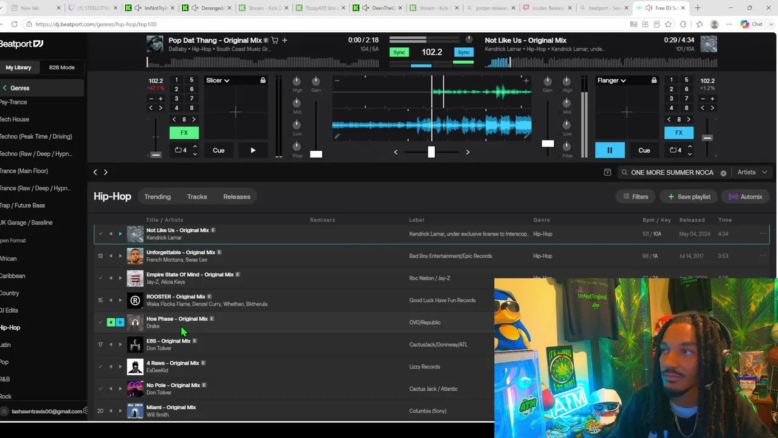
Task: Load ROOSTER to right deck arrow
Action: (120, 301)
